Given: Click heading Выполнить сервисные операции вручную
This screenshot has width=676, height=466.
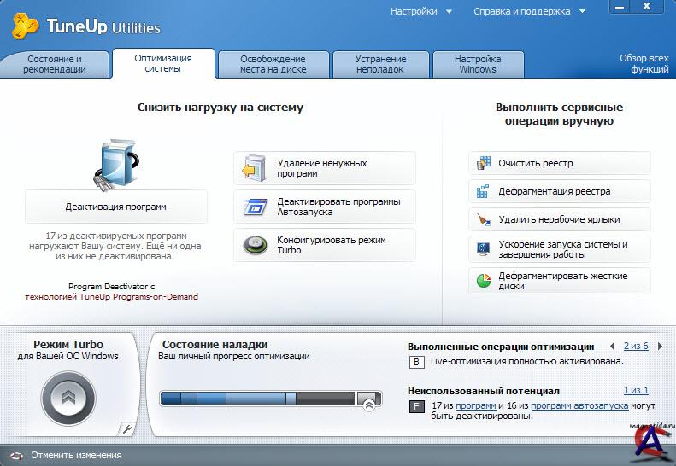Looking at the screenshot, I should click(559, 114).
